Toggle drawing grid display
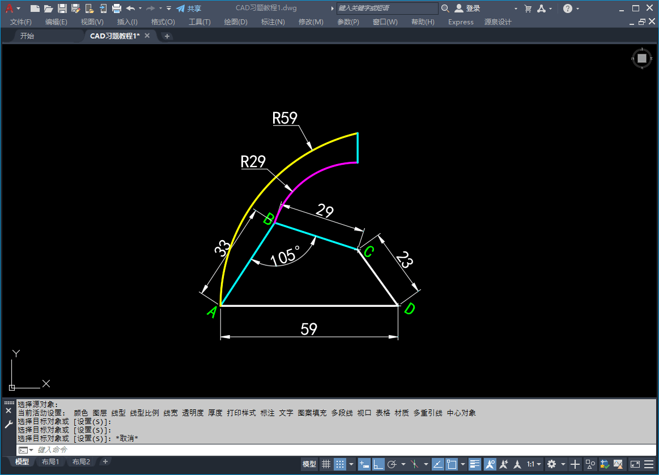 pyautogui.click(x=326, y=464)
